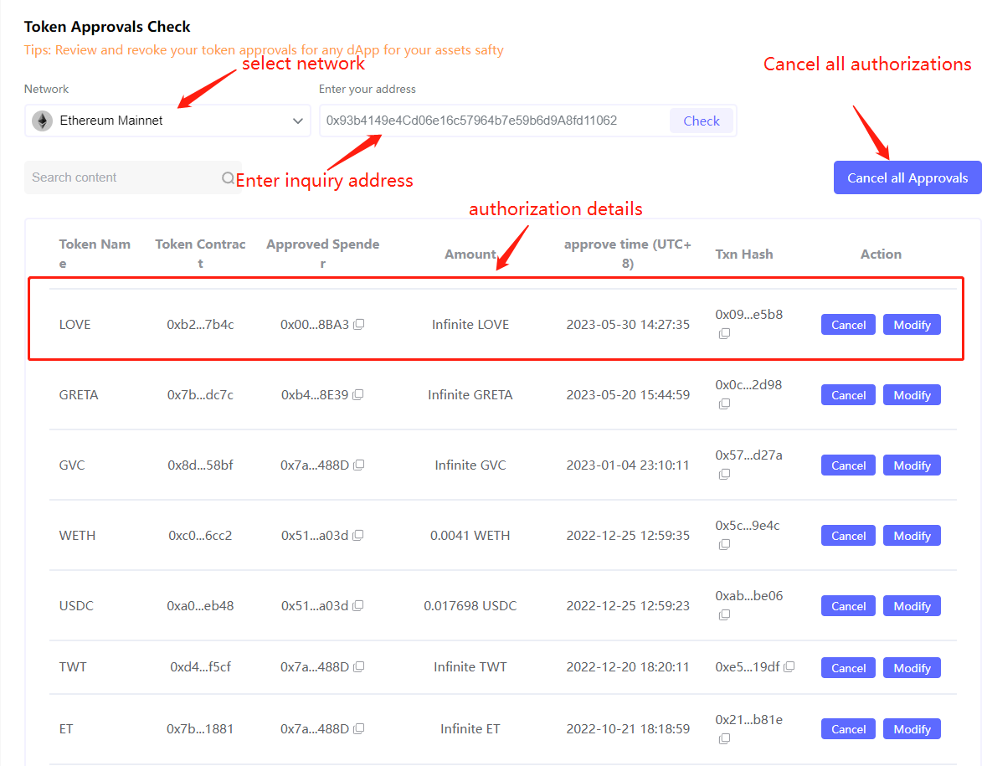This screenshot has height=766, width=987.
Task: Modify the GVC token approval
Action: click(x=912, y=465)
